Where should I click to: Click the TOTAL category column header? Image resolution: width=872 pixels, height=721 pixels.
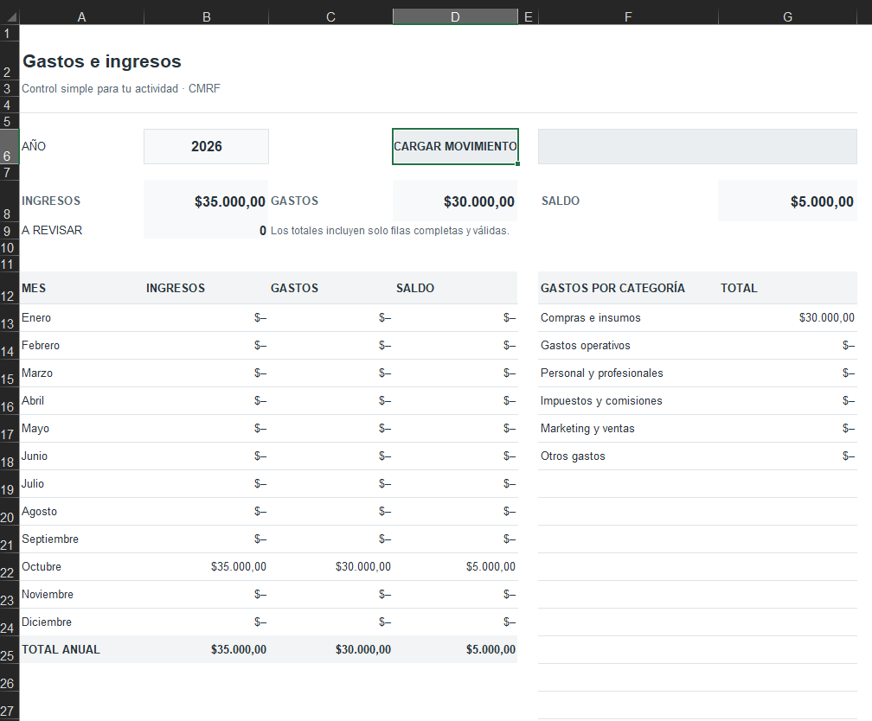point(739,288)
